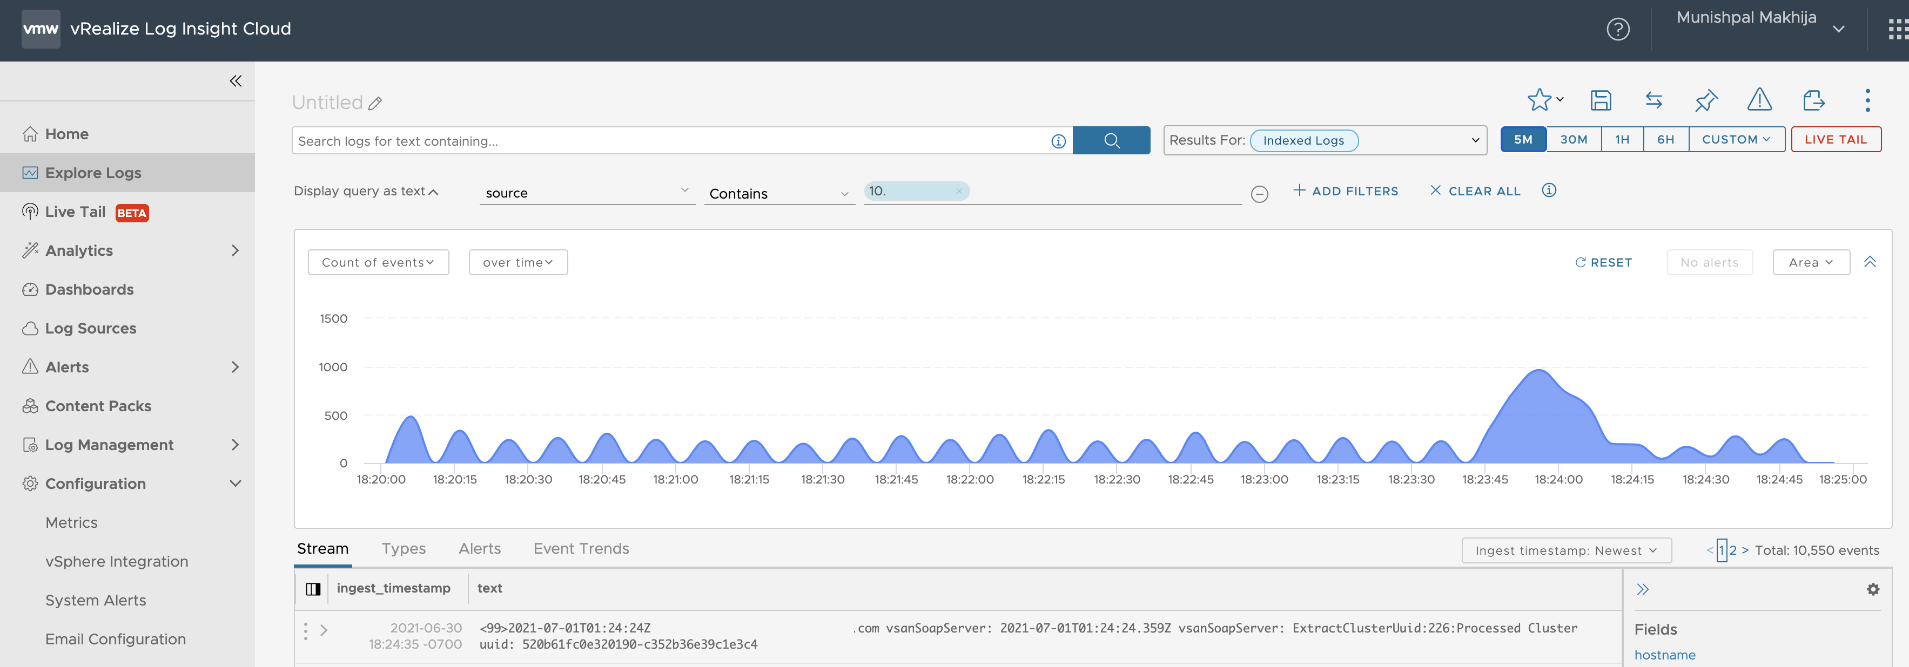Image resolution: width=1909 pixels, height=667 pixels.
Task: Open the Area chart type dropdown
Action: [x=1811, y=262]
